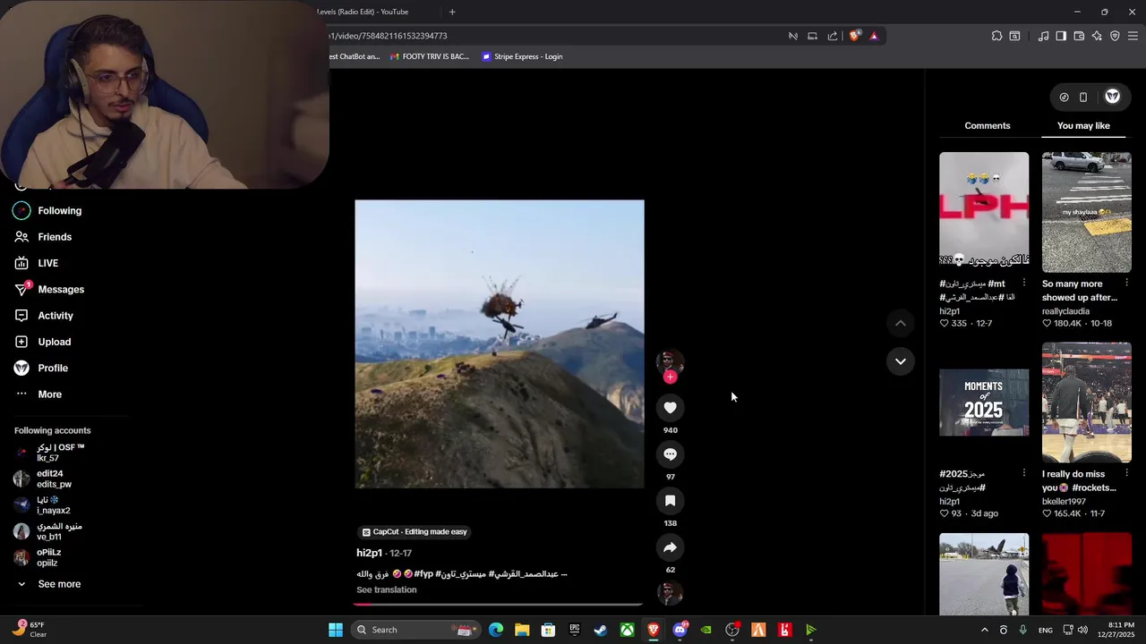Like the video with the heart icon

pos(670,408)
